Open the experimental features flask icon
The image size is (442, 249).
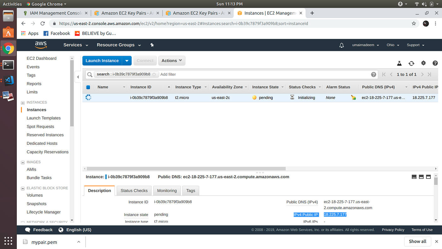399,63
